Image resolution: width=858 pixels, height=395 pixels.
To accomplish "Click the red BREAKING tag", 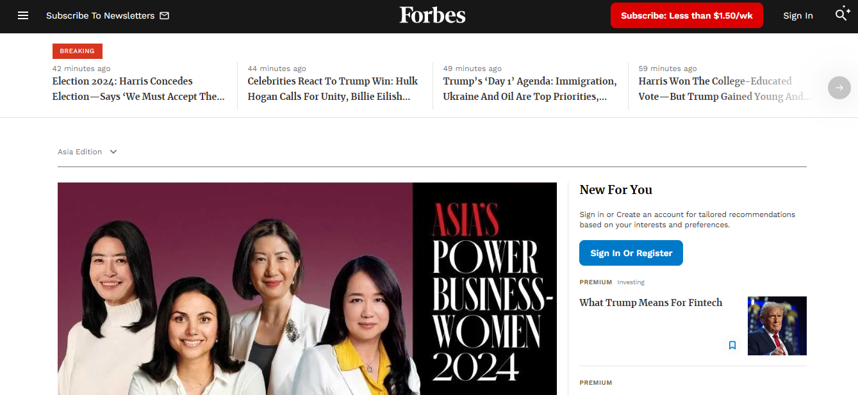I will (x=77, y=51).
